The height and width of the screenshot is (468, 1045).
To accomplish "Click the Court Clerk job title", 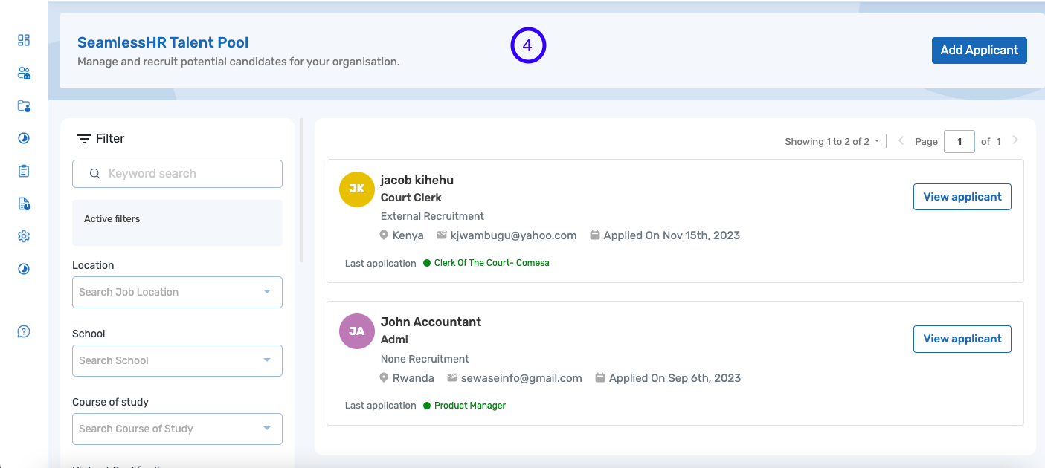I will coord(411,198).
